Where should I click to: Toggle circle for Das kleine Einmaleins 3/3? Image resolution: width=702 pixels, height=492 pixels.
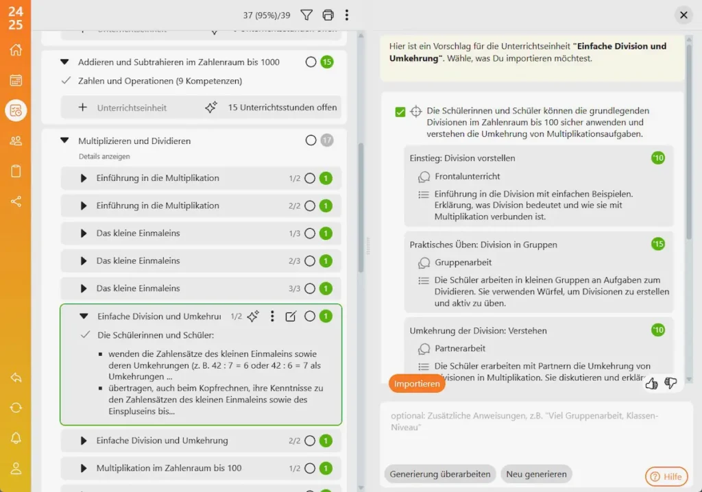(310, 288)
